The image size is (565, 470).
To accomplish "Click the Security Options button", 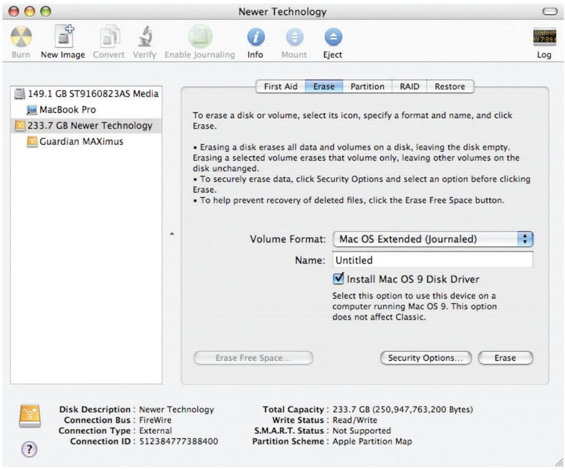I will 426,358.
